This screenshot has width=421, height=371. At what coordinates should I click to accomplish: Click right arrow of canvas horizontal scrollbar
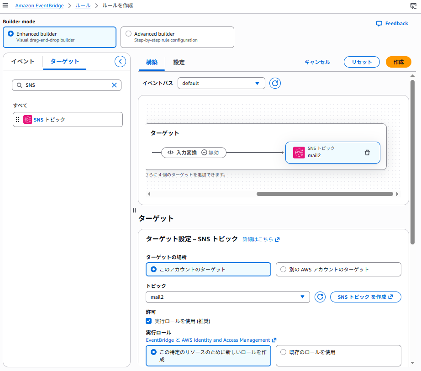click(x=397, y=194)
